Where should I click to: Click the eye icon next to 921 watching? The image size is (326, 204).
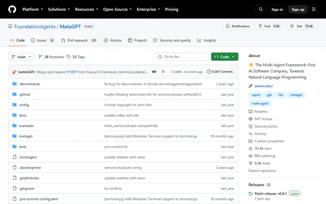251,156
